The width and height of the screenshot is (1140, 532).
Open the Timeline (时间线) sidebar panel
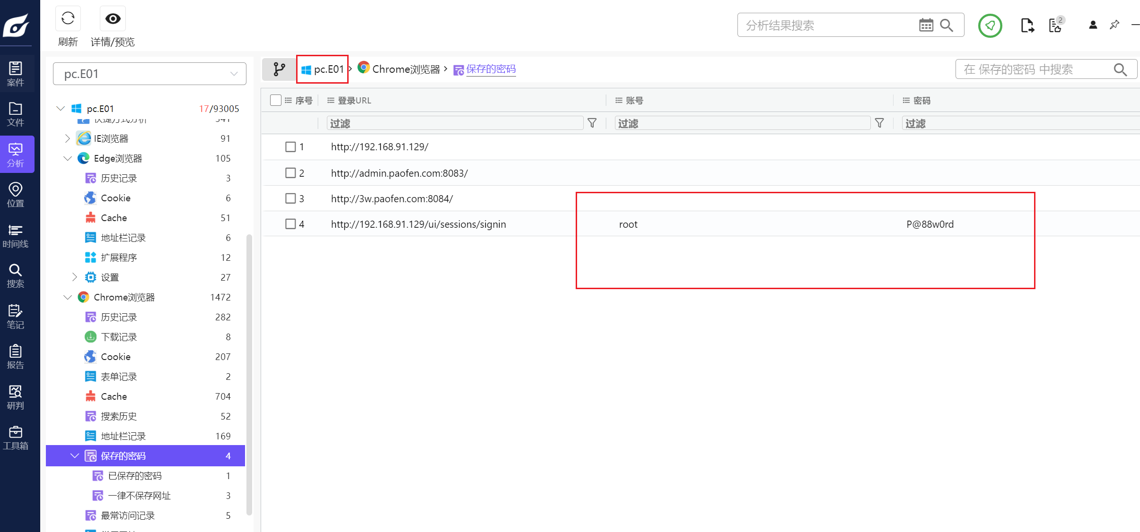tap(15, 236)
